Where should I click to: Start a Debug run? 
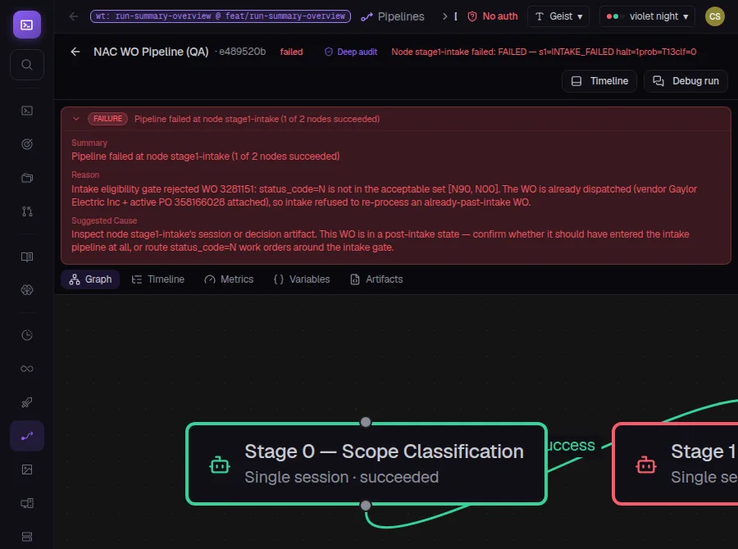[686, 81]
